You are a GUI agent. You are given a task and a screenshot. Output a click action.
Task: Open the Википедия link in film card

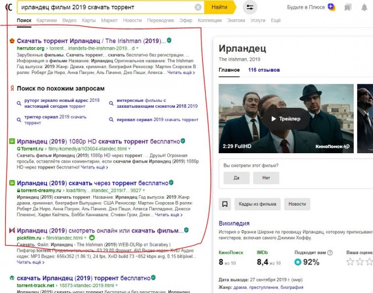[x=234, y=223]
